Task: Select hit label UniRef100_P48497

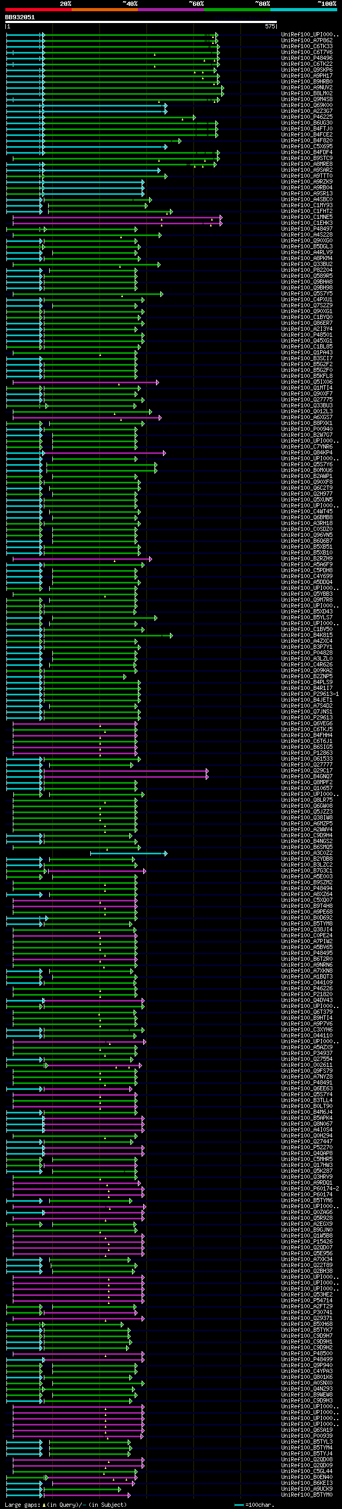Action: (x=307, y=229)
